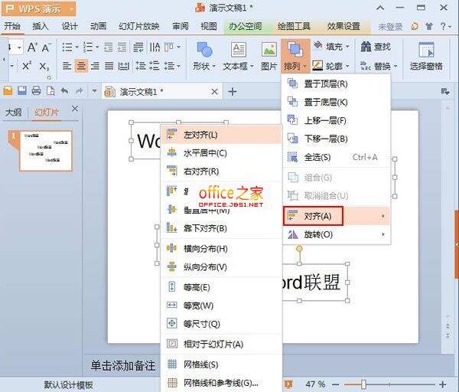Expand Replace (替换) dropdown arrow
Viewport: 459px width, 392px height.
(396, 66)
